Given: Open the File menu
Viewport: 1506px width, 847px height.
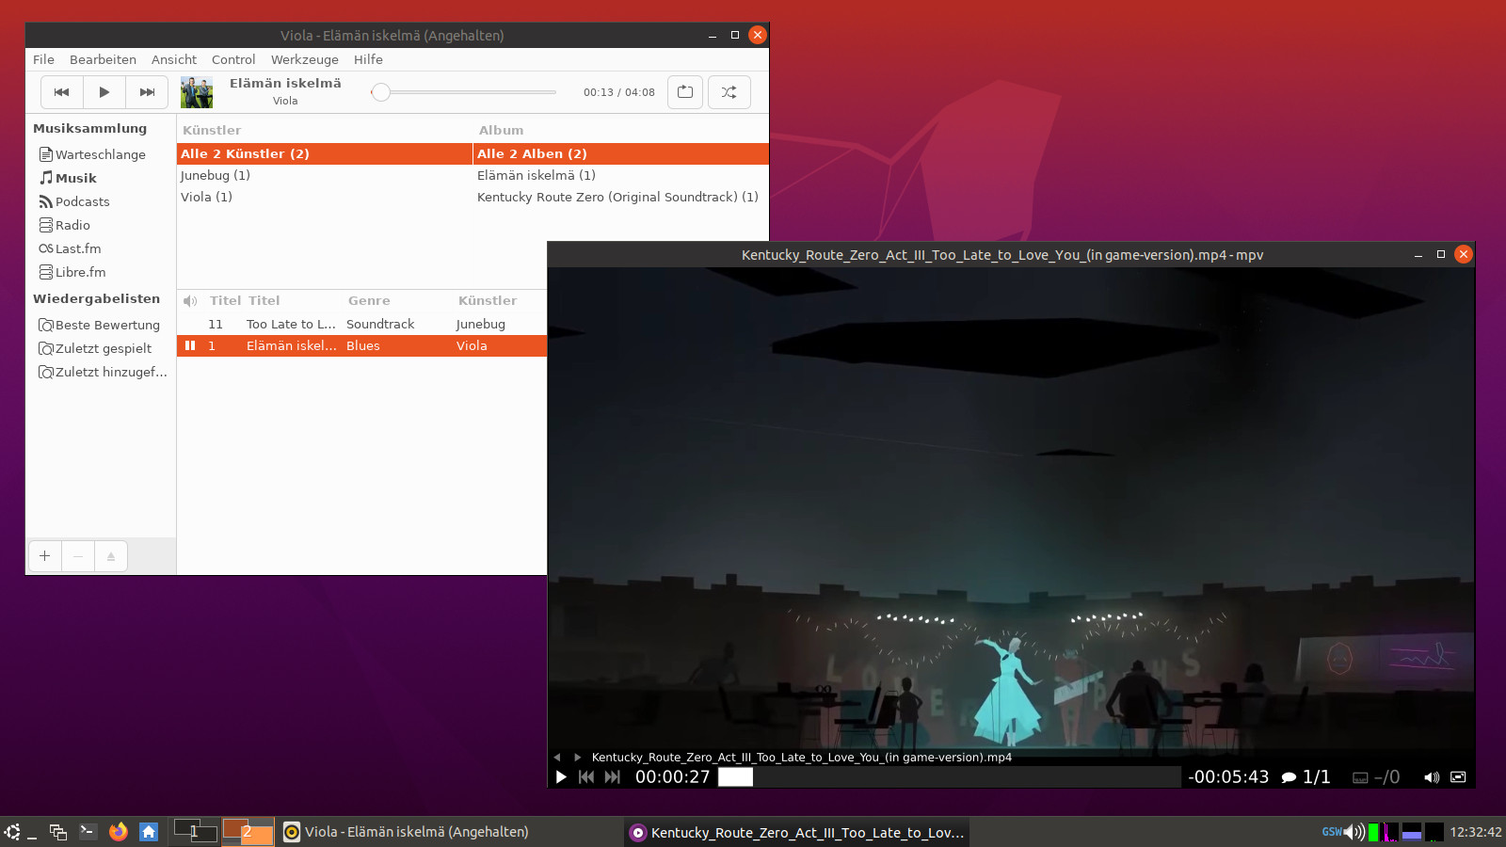Looking at the screenshot, I should pyautogui.click(x=43, y=59).
